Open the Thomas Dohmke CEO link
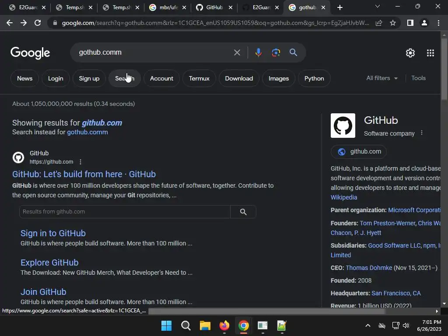 point(369,268)
